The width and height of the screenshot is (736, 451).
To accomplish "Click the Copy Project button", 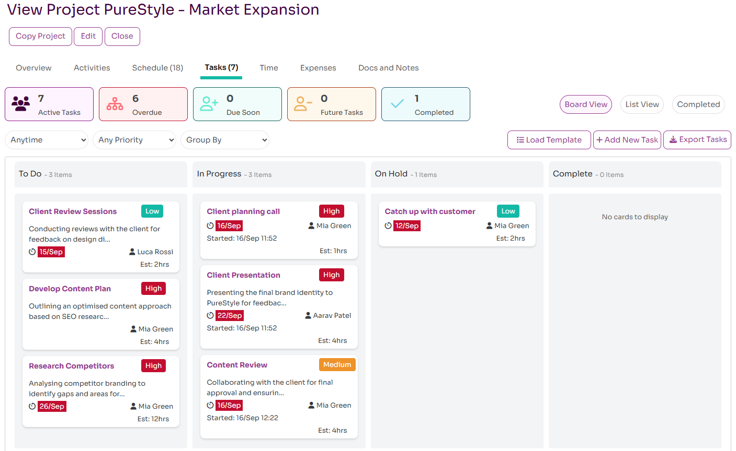I will coord(40,36).
